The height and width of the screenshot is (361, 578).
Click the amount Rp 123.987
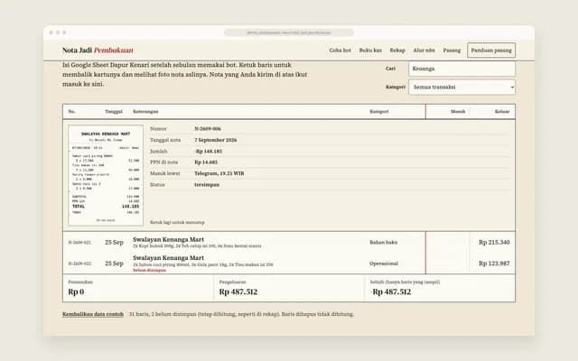494,264
